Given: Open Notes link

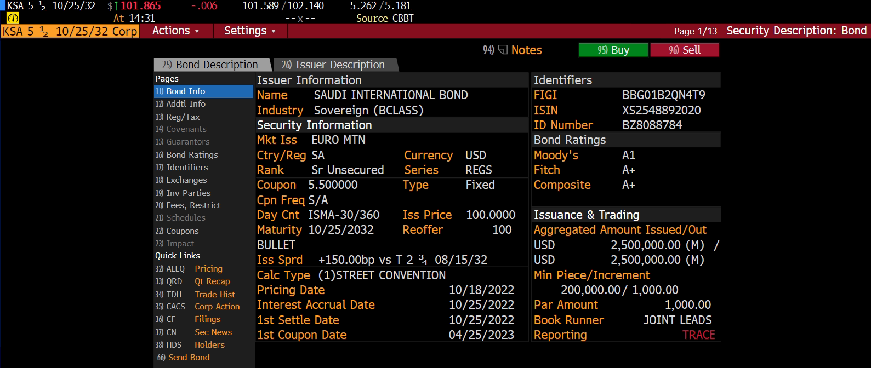Looking at the screenshot, I should pos(526,50).
